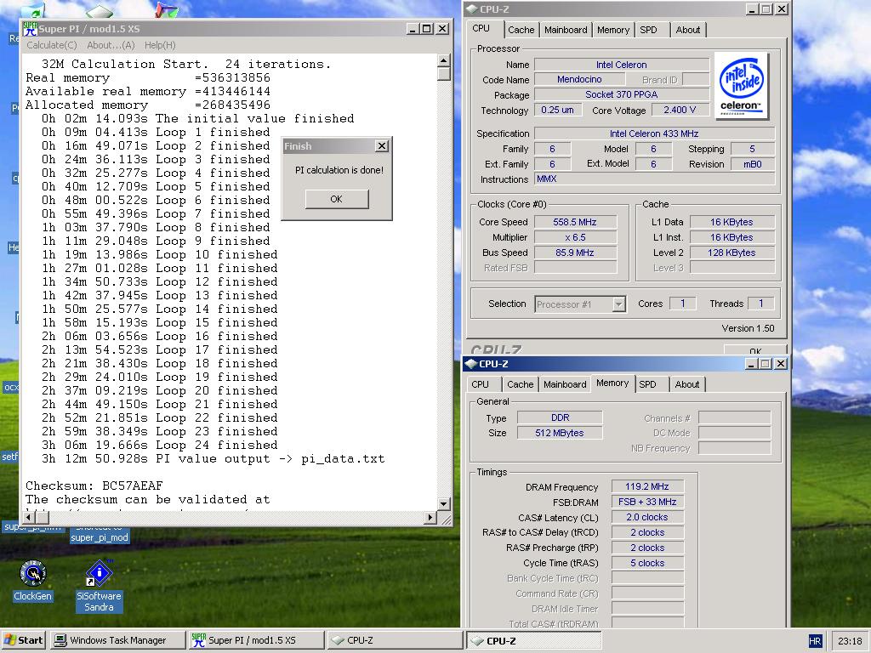Open the About...(A) menu in Super PI
The width and height of the screenshot is (871, 653).
coord(111,45)
